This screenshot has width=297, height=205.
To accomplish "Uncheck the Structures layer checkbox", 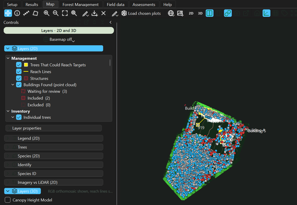I will pyautogui.click(x=19, y=78).
